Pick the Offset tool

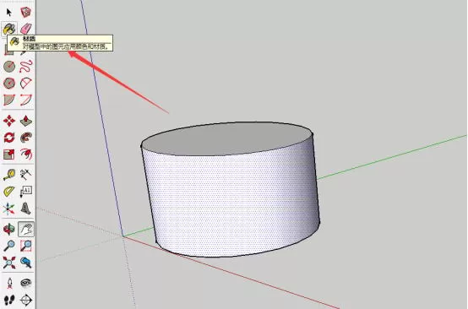coord(26,154)
